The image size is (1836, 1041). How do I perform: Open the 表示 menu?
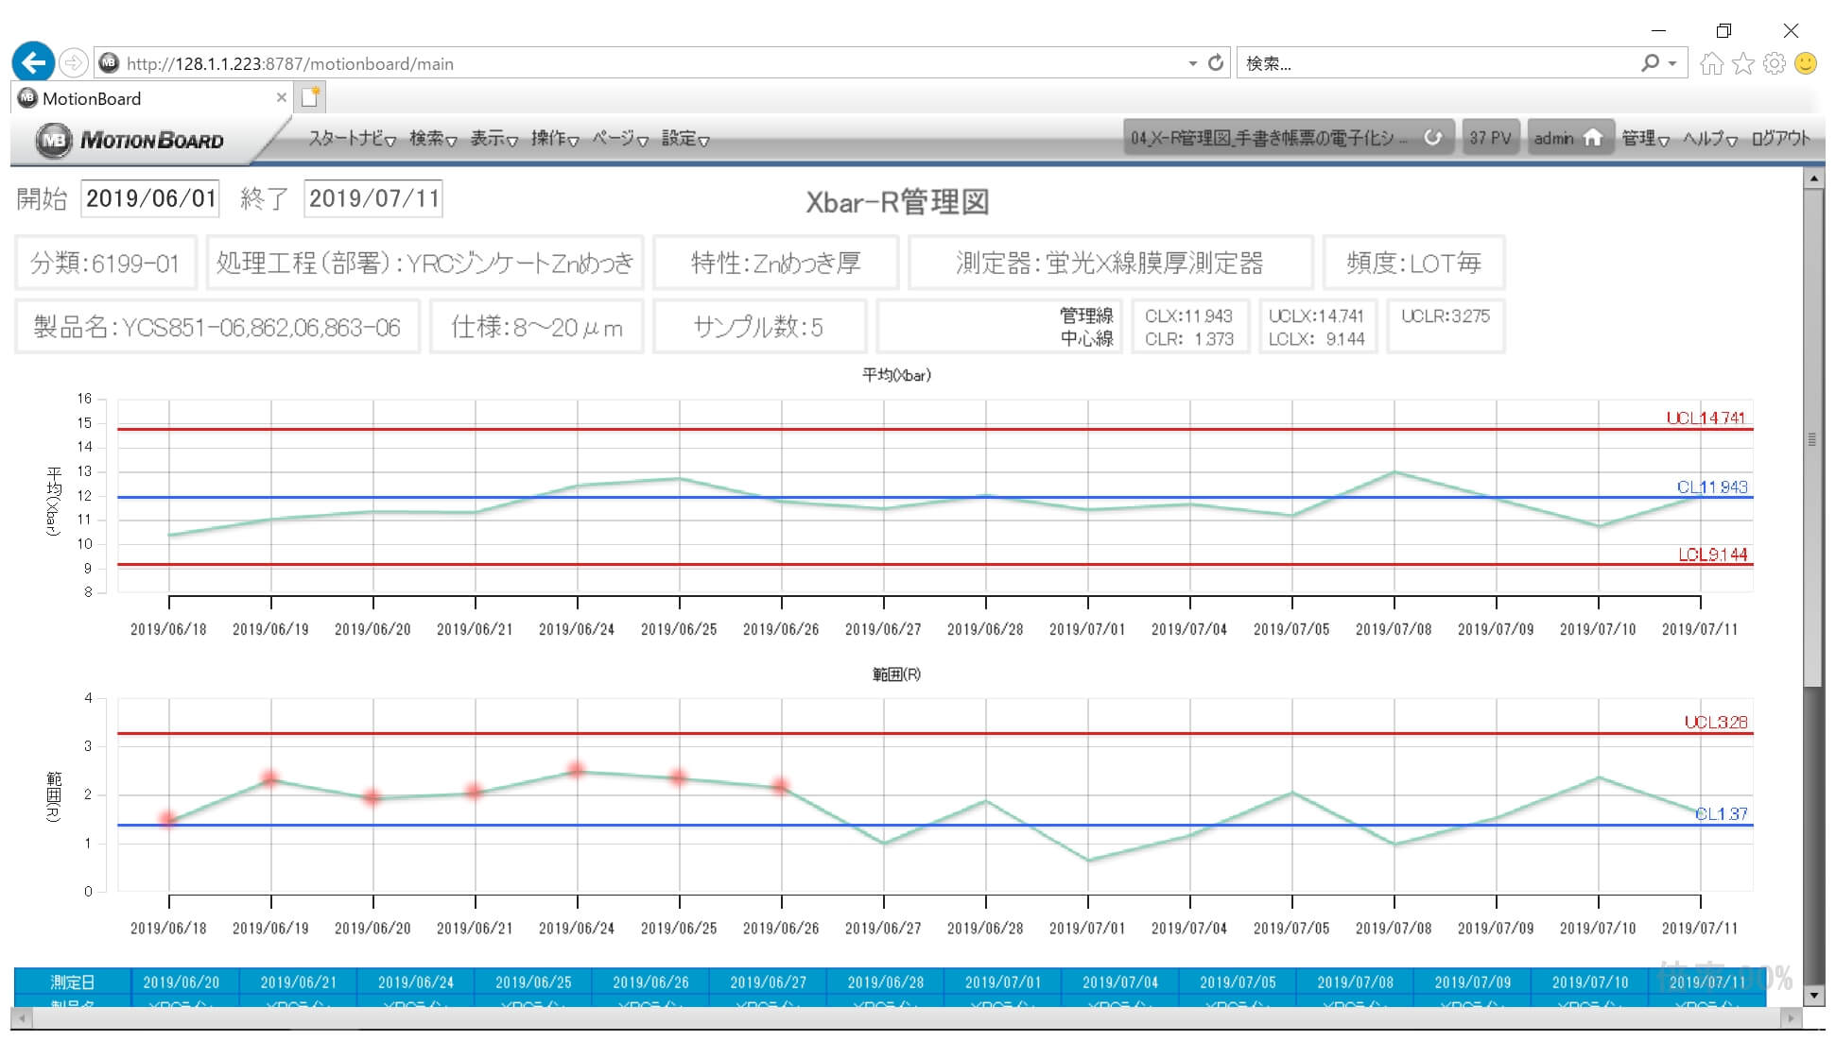[x=494, y=139]
